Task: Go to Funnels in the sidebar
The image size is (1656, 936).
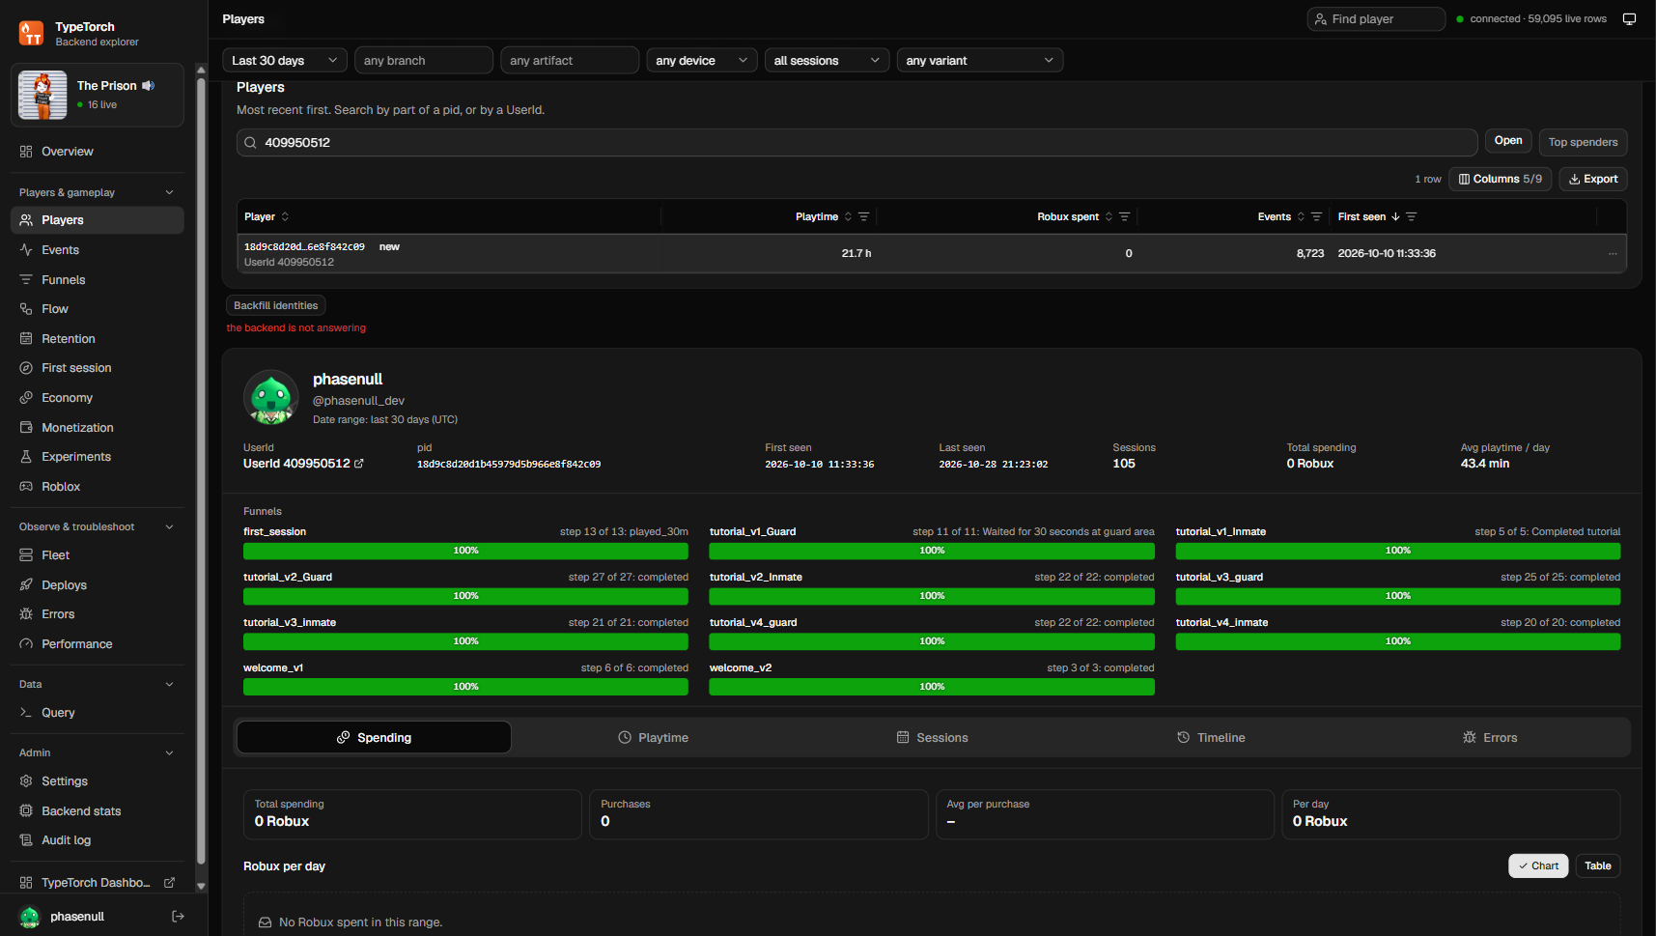Action: coord(97,280)
